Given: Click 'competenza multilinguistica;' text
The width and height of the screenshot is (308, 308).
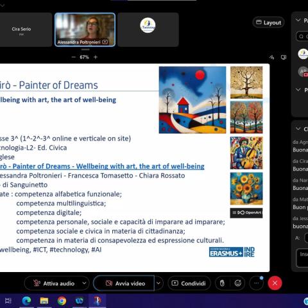Looking at the screenshot, I should [61, 203].
